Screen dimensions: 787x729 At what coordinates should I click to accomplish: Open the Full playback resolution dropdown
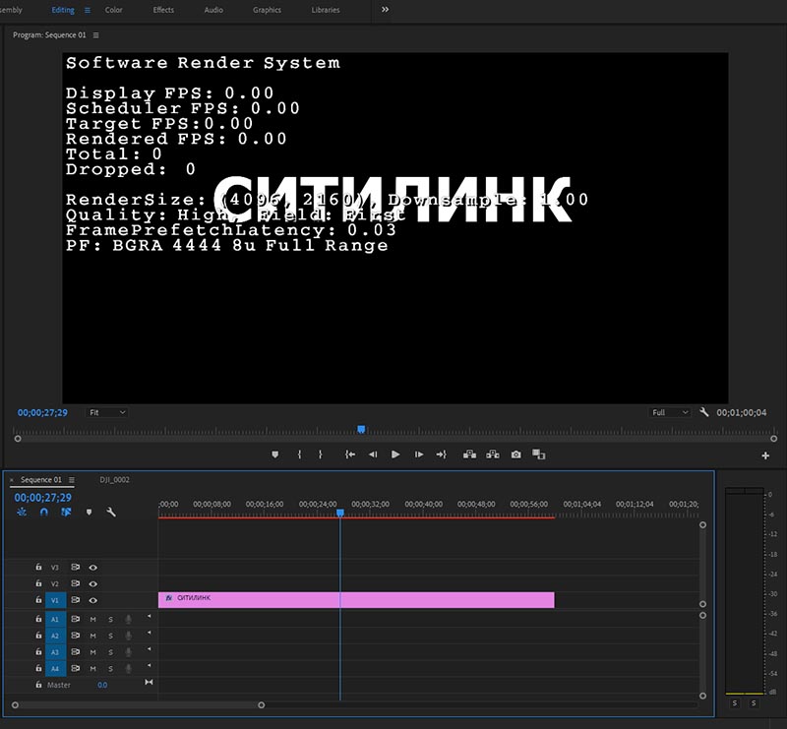pos(670,412)
